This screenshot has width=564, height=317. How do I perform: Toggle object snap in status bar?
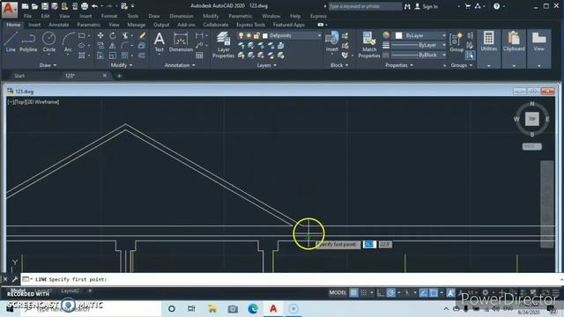(x=434, y=292)
